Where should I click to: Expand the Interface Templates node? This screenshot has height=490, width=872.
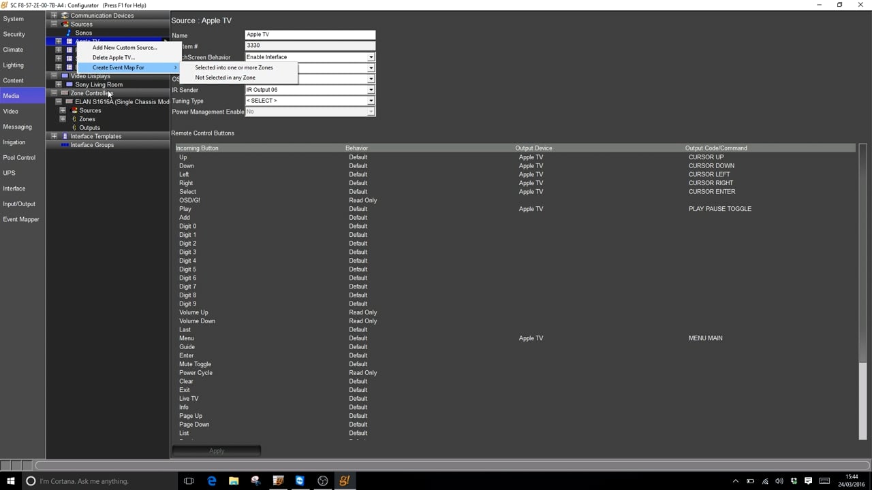54,136
